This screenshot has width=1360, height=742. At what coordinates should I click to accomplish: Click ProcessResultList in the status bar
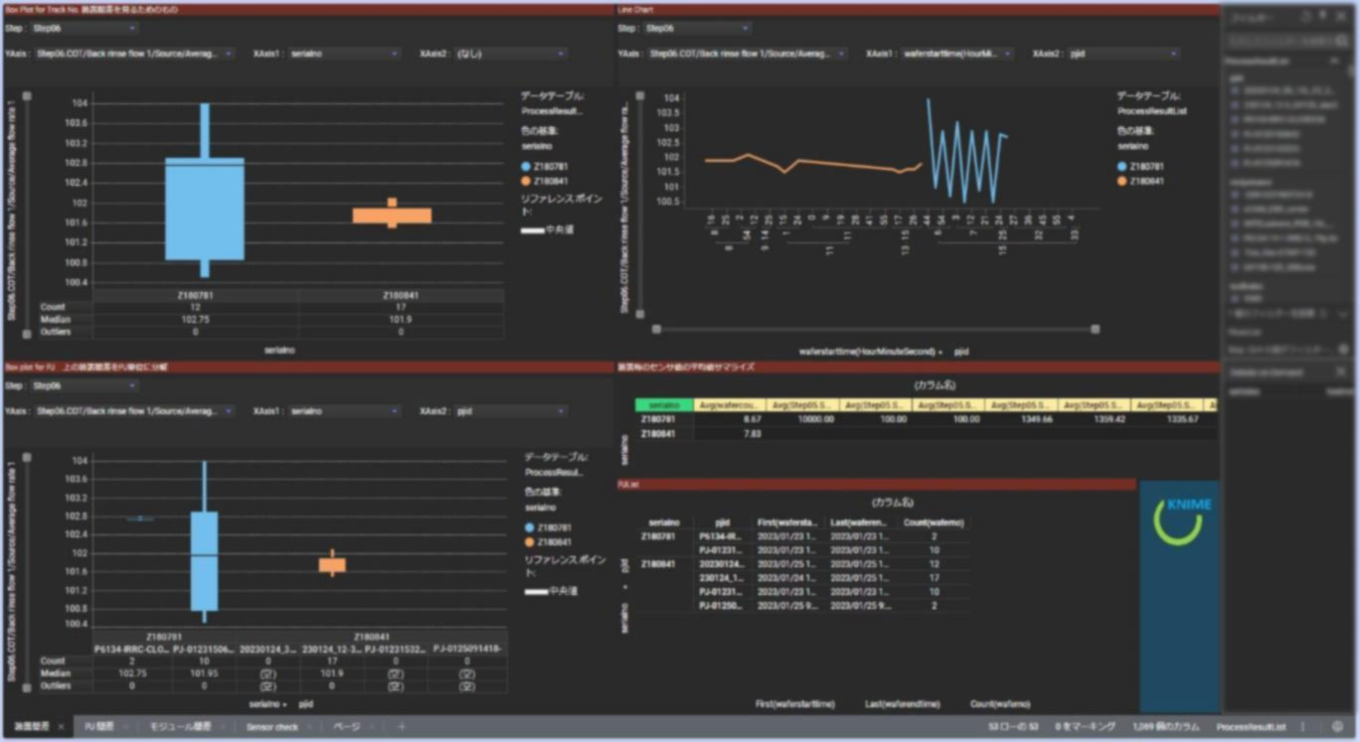[1251, 727]
